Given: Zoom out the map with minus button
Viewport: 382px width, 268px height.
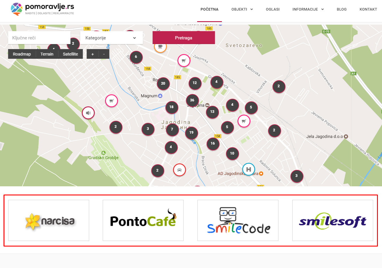Looking at the screenshot, I should point(104,54).
